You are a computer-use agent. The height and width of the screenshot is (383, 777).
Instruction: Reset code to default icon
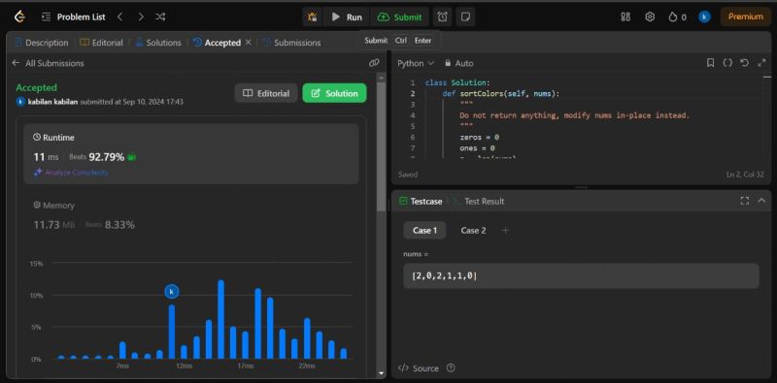[744, 63]
